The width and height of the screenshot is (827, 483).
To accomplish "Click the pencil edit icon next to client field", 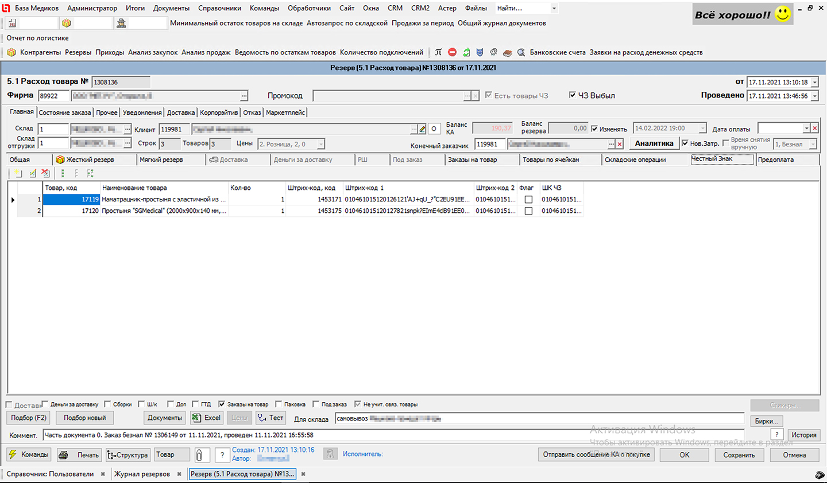I will point(422,129).
